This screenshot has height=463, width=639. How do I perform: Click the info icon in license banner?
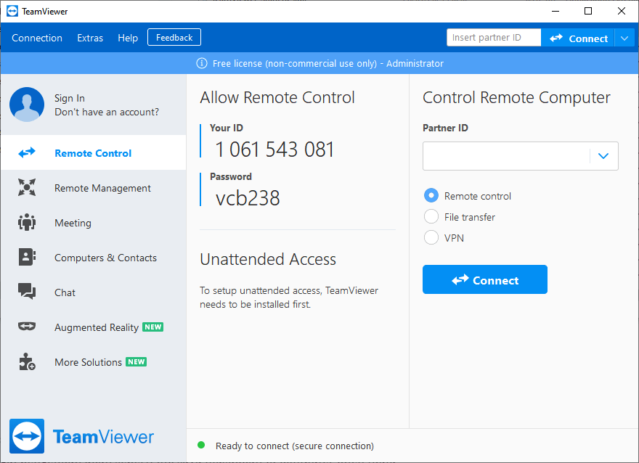(x=202, y=63)
